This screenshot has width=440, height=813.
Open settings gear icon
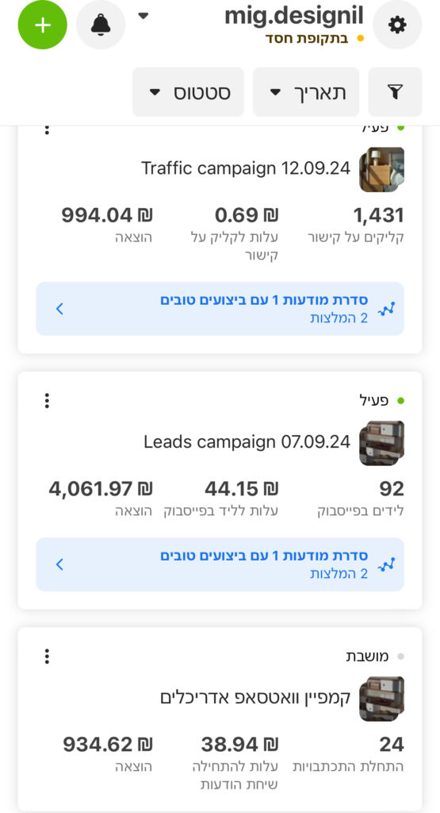point(397,25)
